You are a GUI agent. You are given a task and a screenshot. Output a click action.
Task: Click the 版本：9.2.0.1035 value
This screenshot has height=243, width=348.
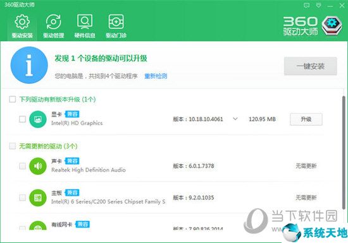tap(194, 198)
